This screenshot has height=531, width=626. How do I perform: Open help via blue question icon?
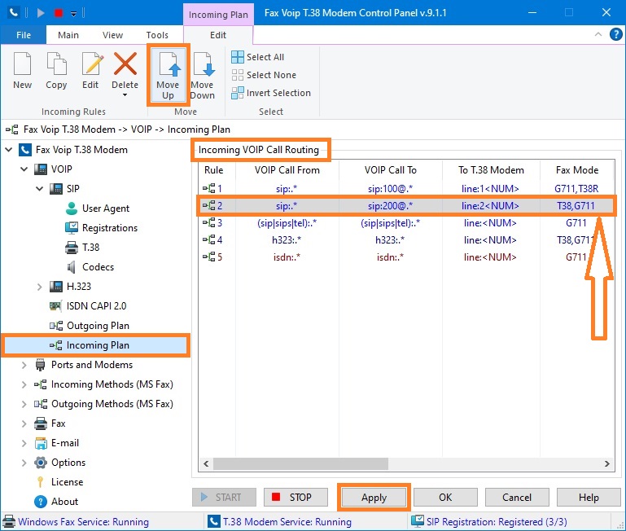(x=615, y=34)
